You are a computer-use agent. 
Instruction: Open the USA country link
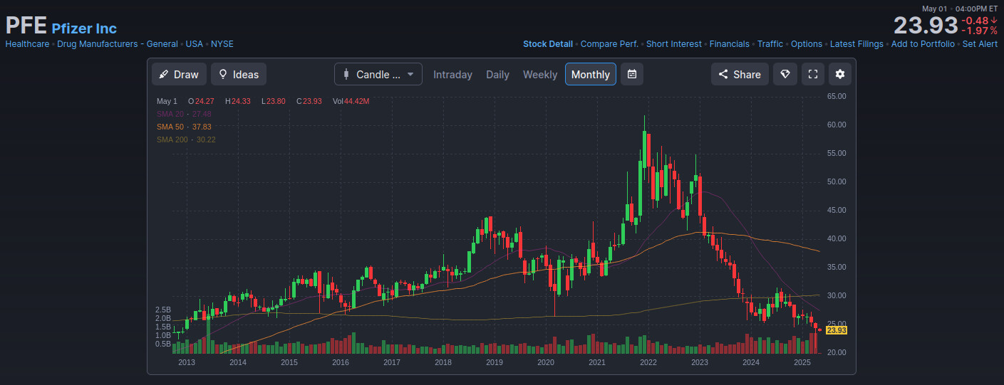tap(195, 44)
